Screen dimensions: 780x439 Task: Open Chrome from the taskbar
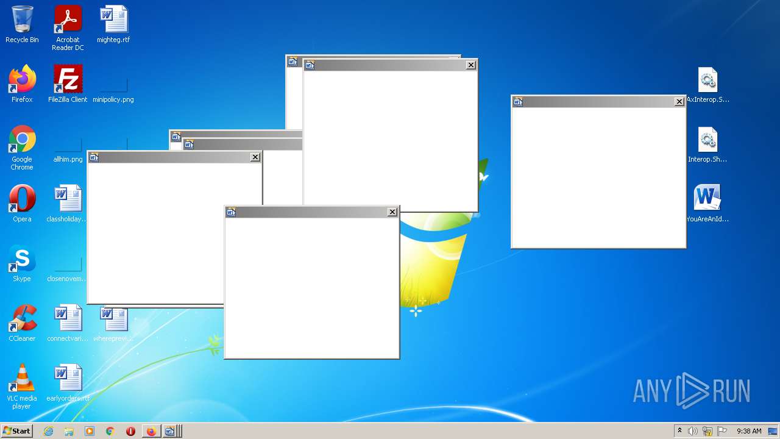110,431
